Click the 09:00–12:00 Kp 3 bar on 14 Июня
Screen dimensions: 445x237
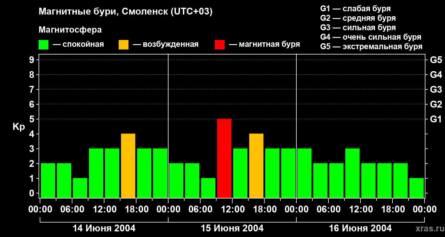[96, 173]
